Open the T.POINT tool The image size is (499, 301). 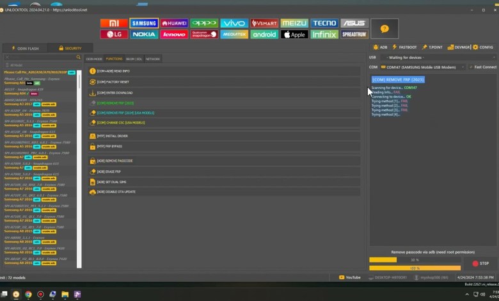(432, 47)
